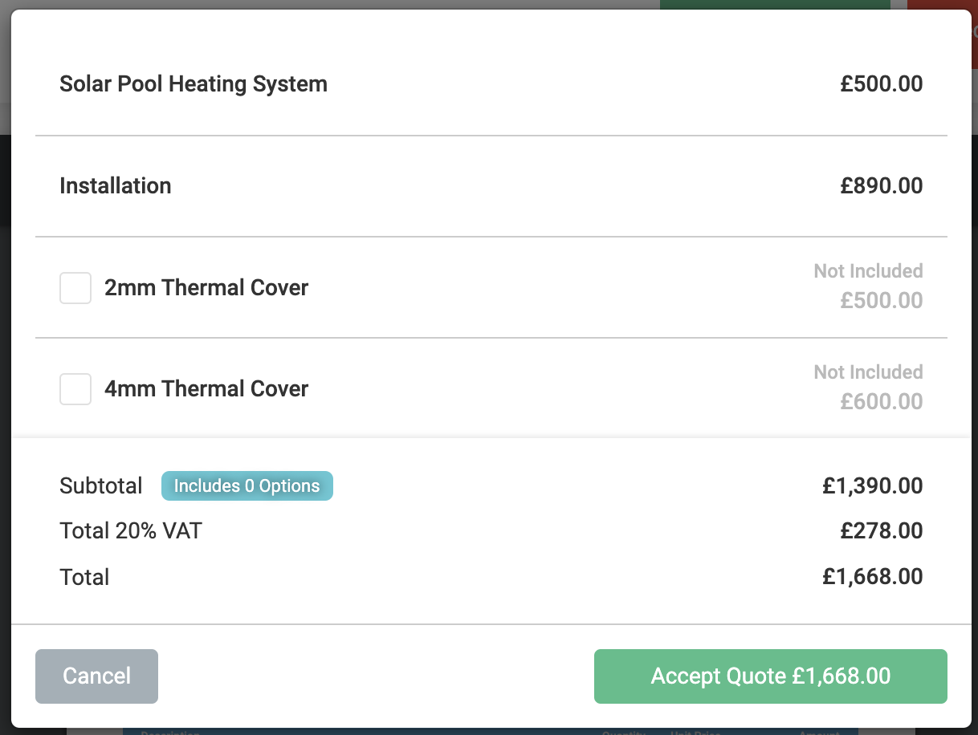Image resolution: width=978 pixels, height=735 pixels.
Task: Click the Installation line item label
Action: tap(116, 186)
